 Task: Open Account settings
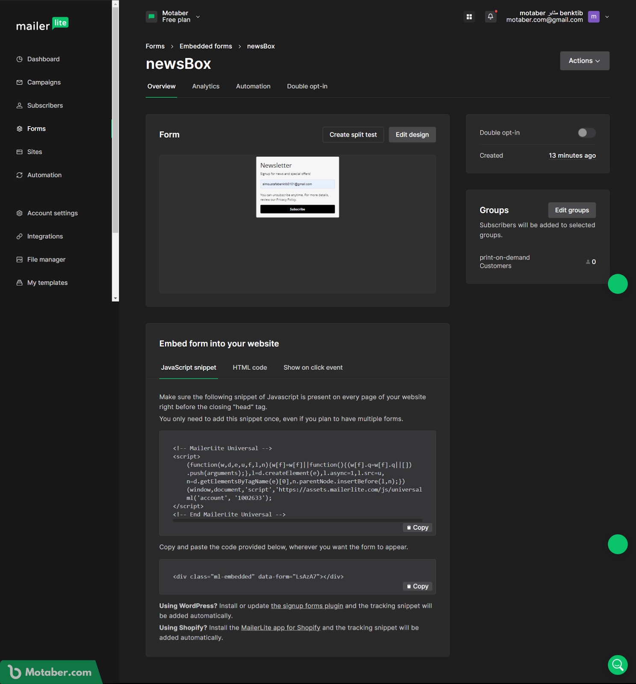[53, 213]
